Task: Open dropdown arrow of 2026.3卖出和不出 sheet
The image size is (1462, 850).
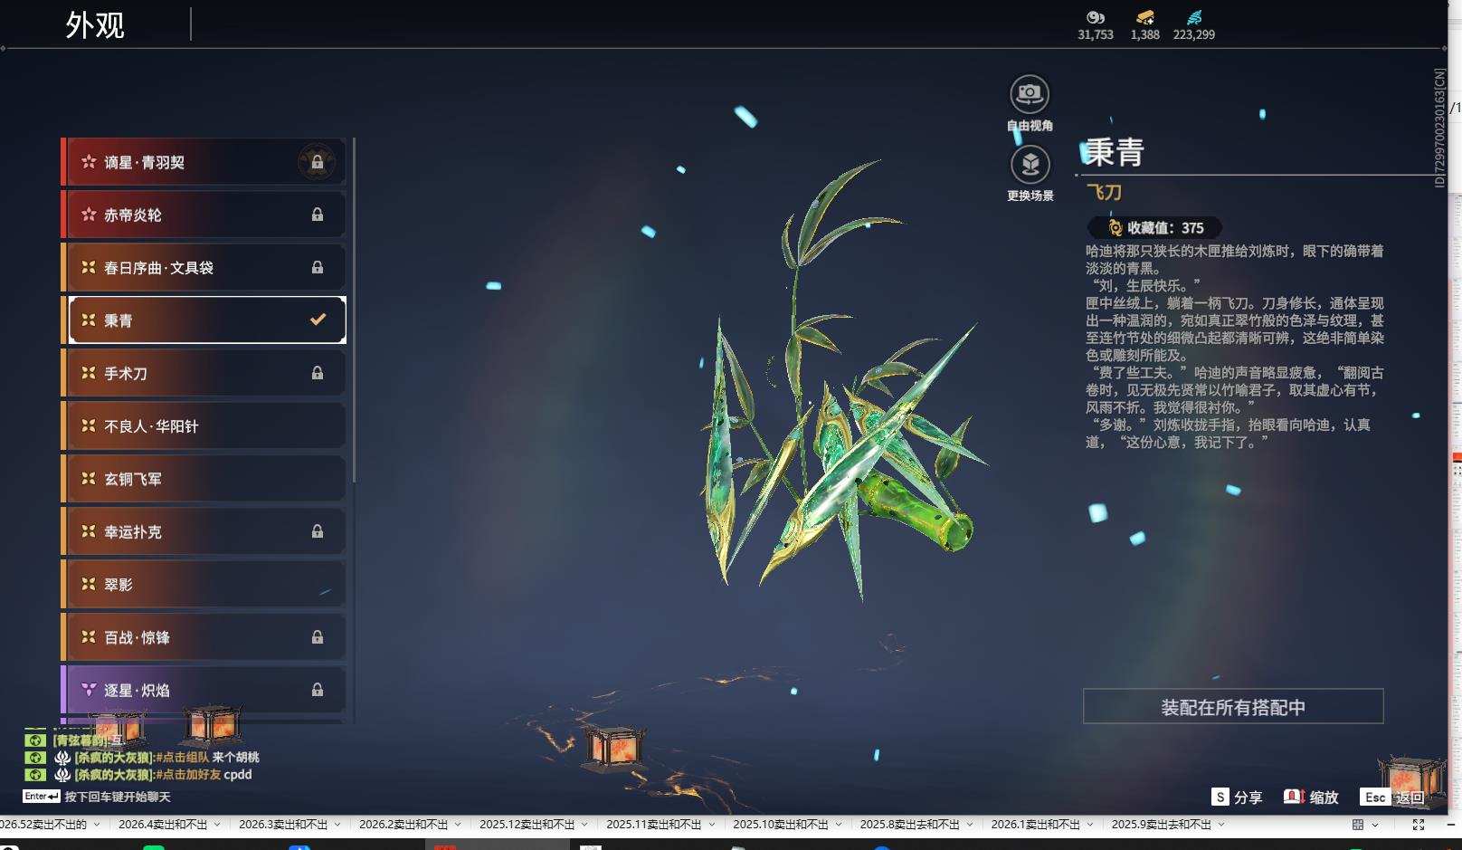Action: click(337, 825)
